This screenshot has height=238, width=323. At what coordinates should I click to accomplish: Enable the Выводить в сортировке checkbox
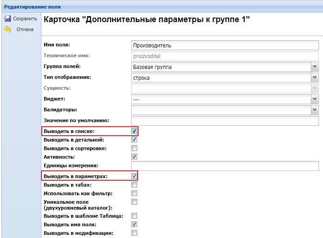point(134,148)
